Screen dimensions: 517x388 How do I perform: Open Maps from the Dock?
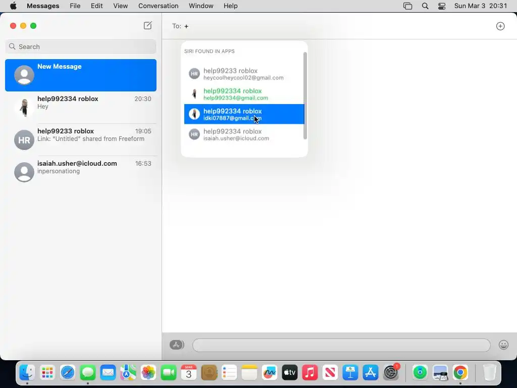tap(128, 373)
